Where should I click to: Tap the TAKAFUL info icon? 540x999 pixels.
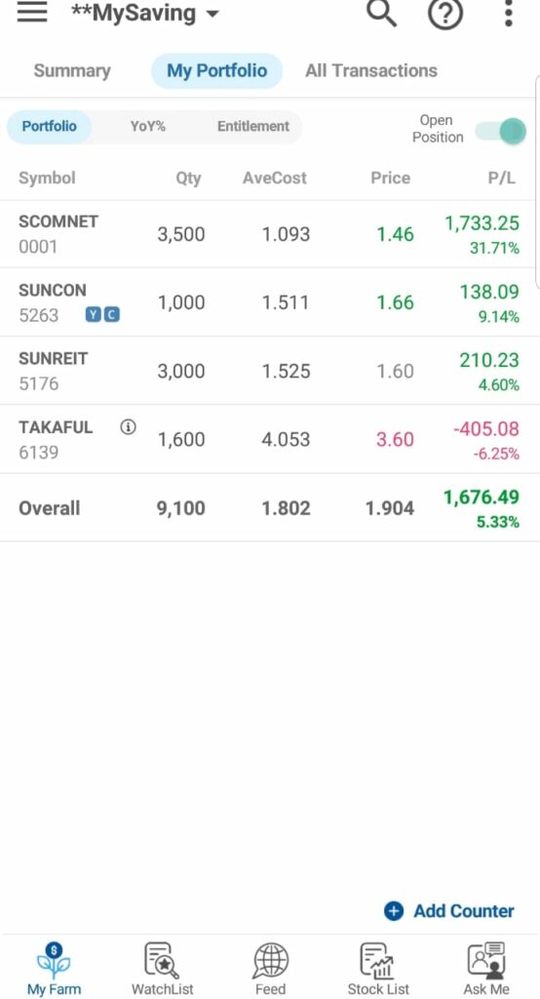[x=128, y=427]
